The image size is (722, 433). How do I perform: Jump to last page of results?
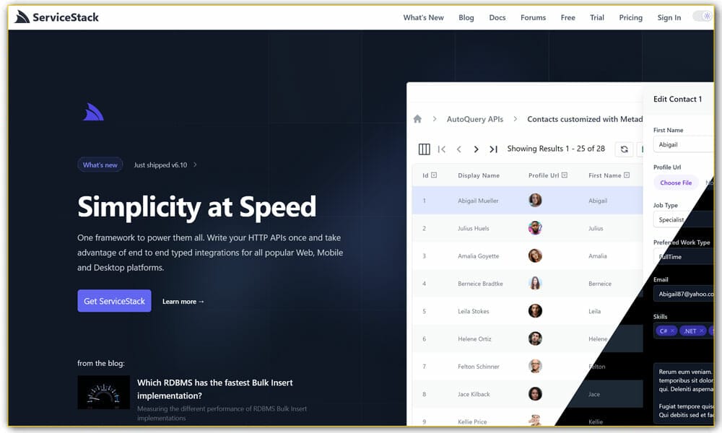point(493,149)
